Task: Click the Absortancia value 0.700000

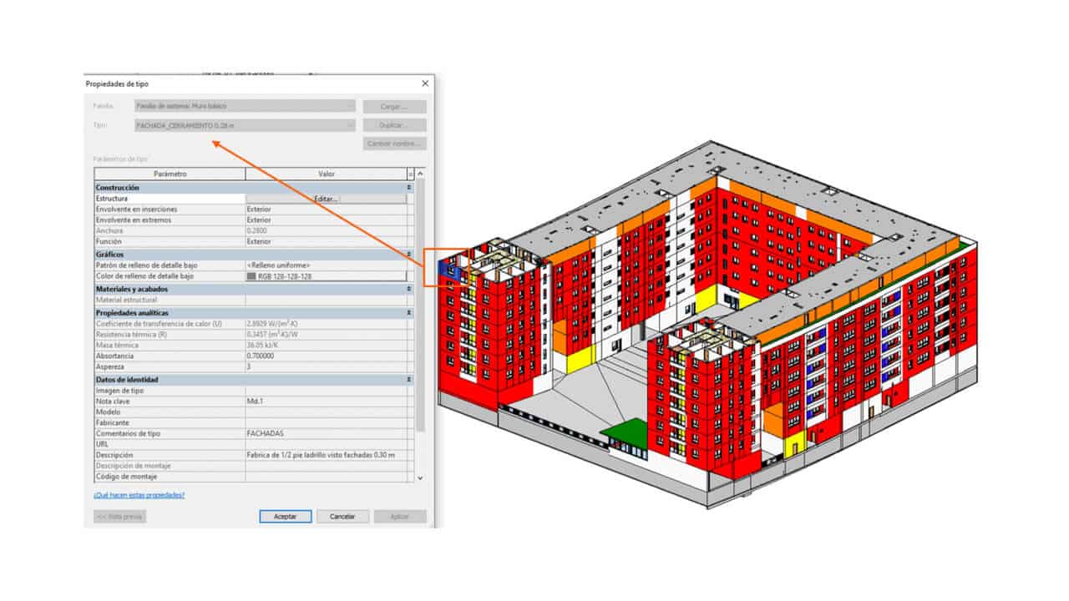Action: (x=326, y=356)
